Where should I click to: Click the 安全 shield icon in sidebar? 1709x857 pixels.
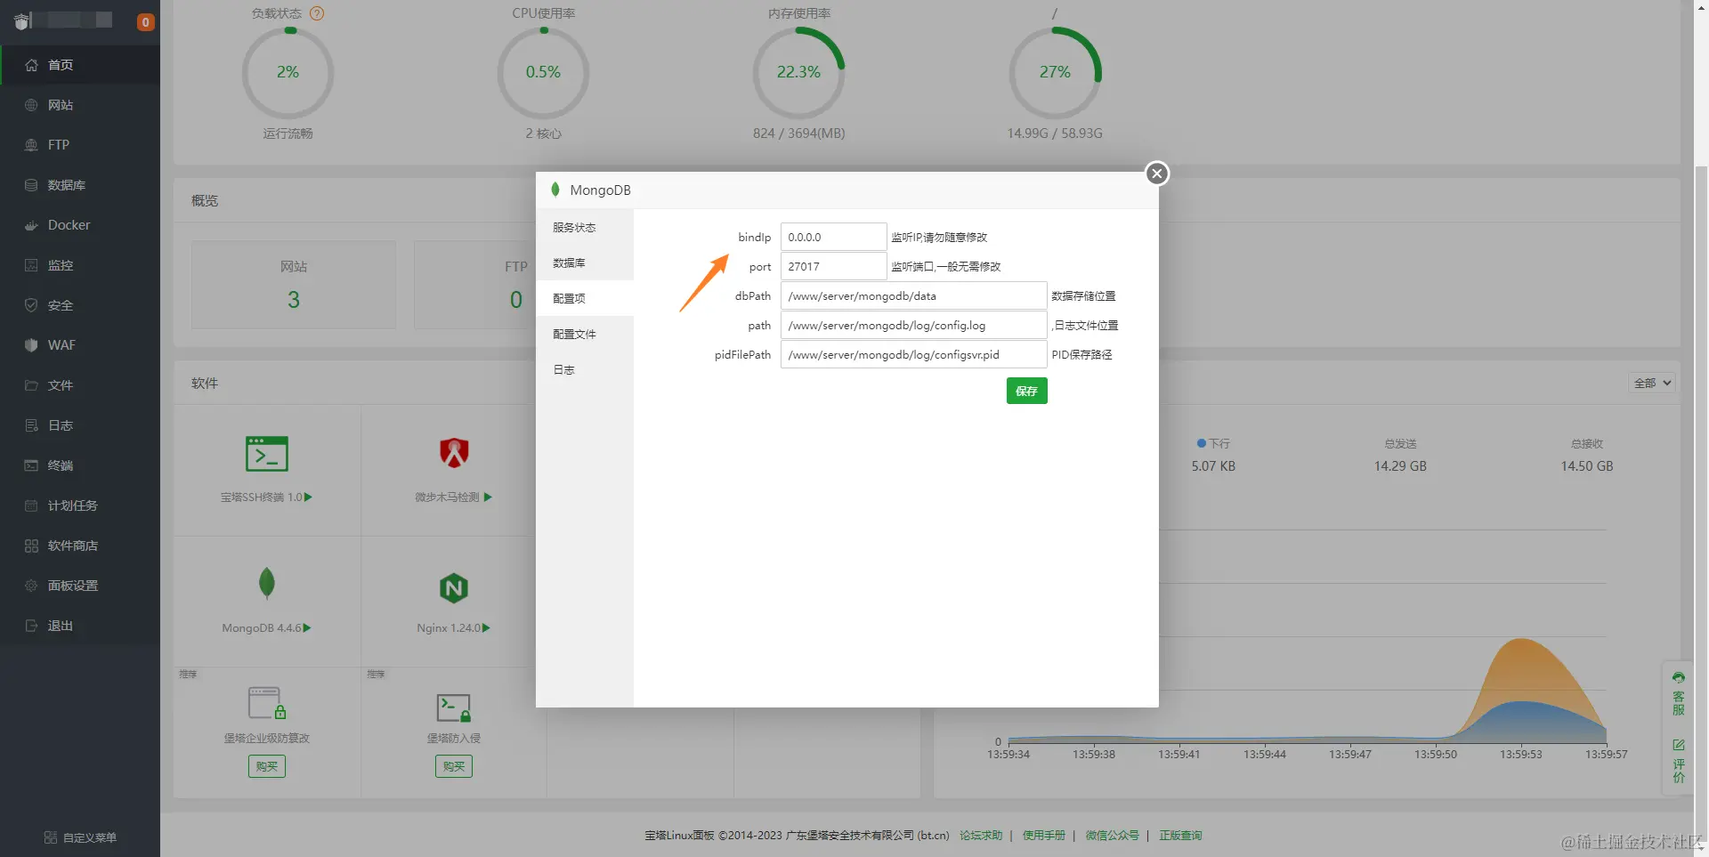(31, 305)
